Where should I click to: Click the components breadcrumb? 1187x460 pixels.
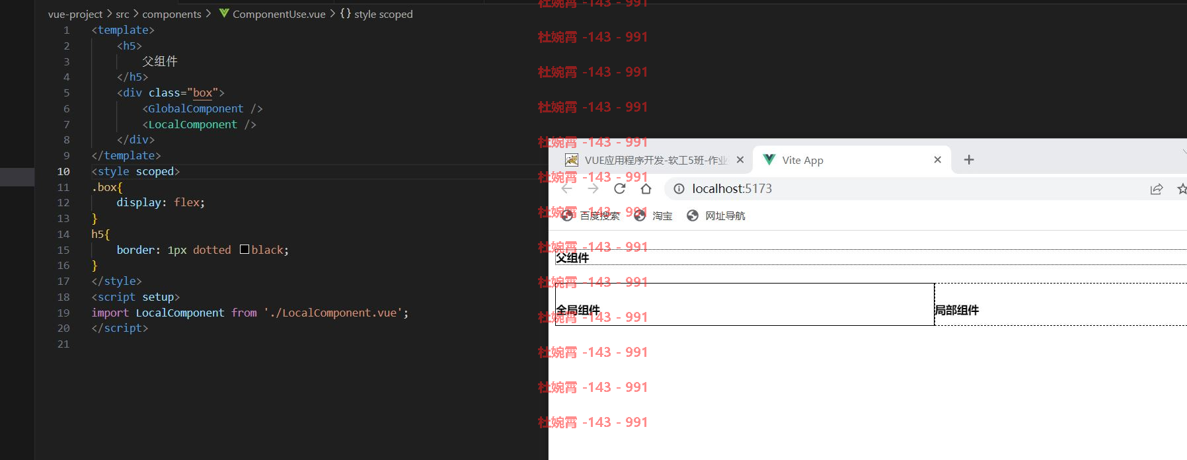point(172,14)
